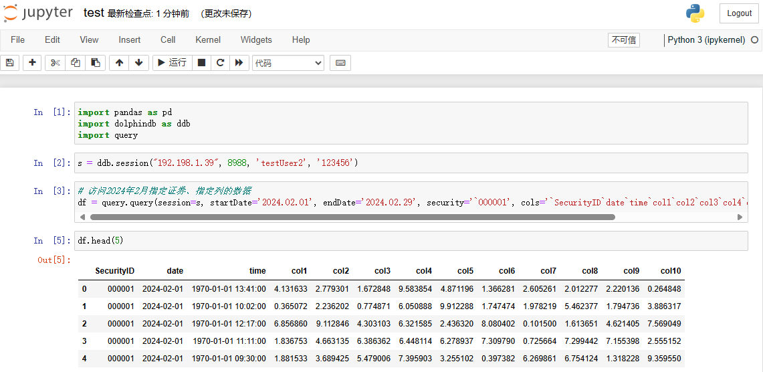
Task: Click right arrow of cell scrollbar
Action: pyautogui.click(x=740, y=217)
